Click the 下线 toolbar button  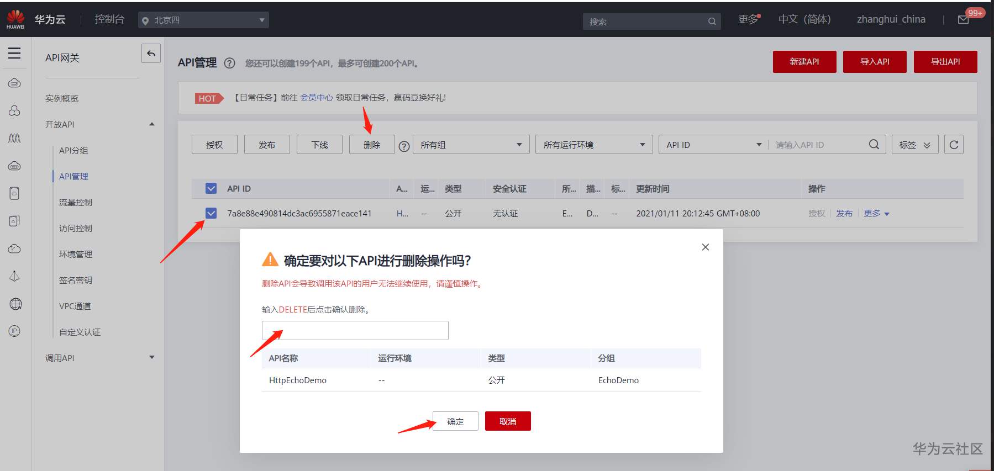(319, 145)
